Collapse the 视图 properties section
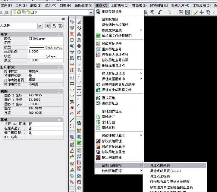Screen dimensions: 217x192 pyautogui.click(x=59, y=91)
